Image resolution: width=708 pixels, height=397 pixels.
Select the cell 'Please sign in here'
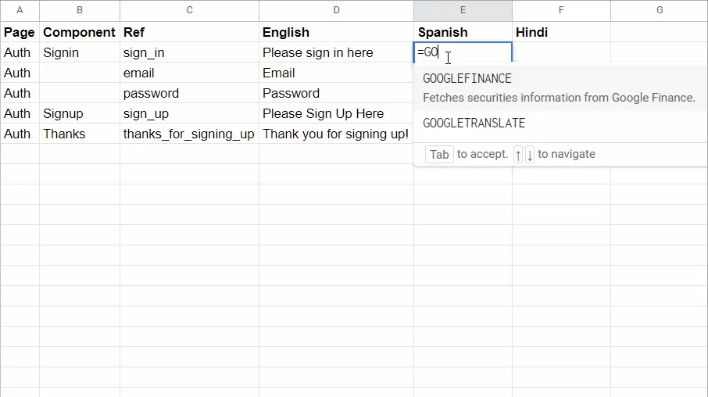(336, 53)
